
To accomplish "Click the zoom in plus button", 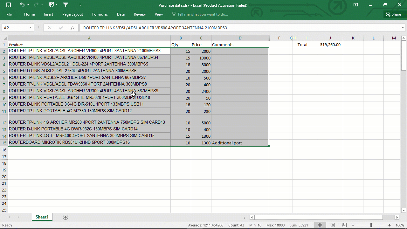I will (390, 225).
